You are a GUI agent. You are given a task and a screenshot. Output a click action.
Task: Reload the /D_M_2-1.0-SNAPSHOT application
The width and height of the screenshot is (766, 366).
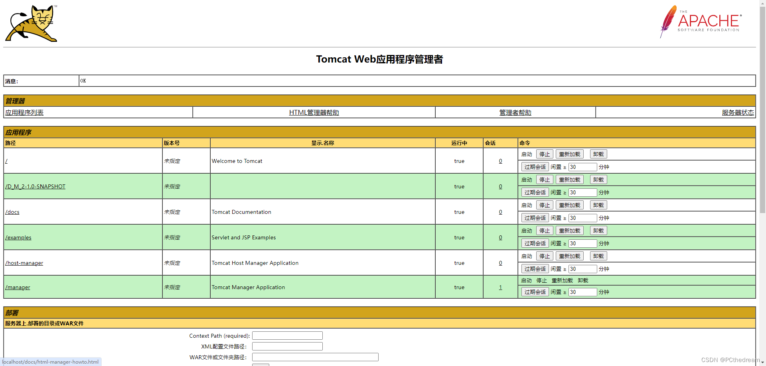point(570,180)
